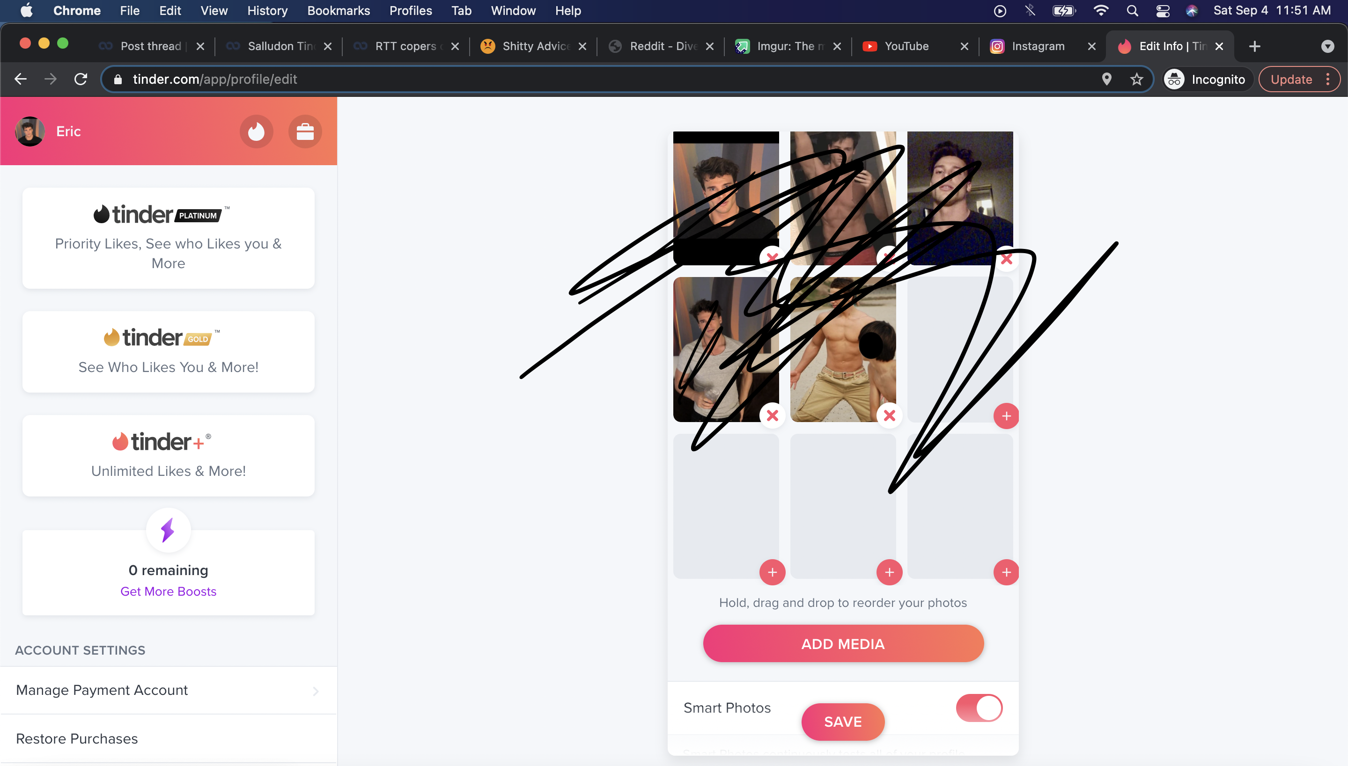Image resolution: width=1348 pixels, height=766 pixels.
Task: Click the flame icon beside Eric
Action: [x=256, y=131]
